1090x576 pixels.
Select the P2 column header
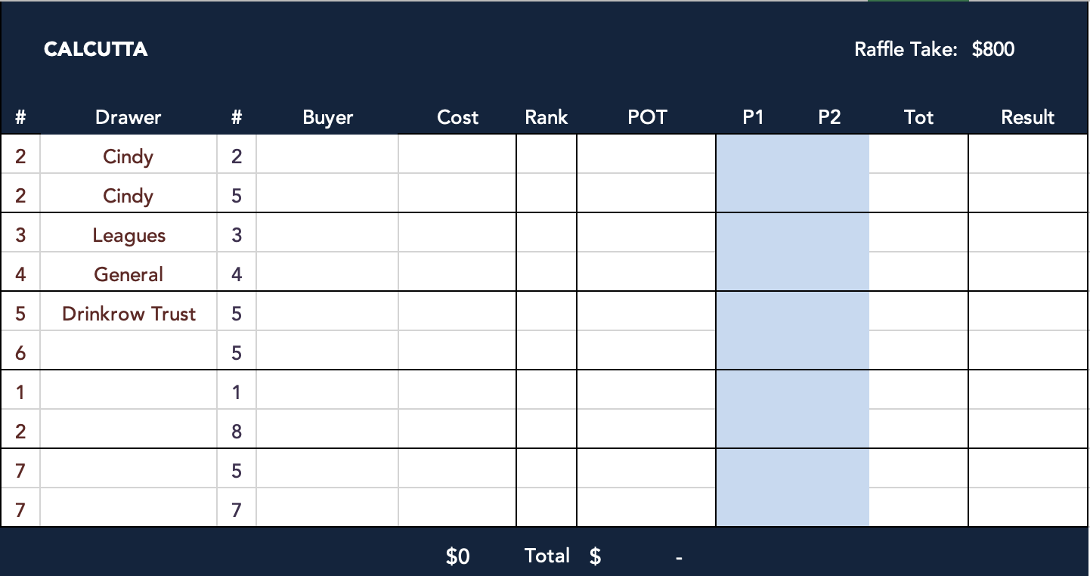pyautogui.click(x=829, y=117)
